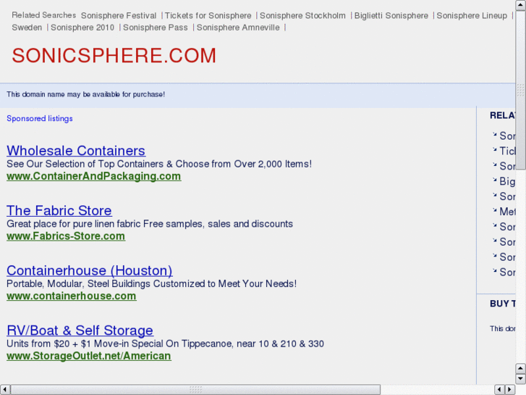Click arrow bullet beside sidebar Met link

point(494,210)
